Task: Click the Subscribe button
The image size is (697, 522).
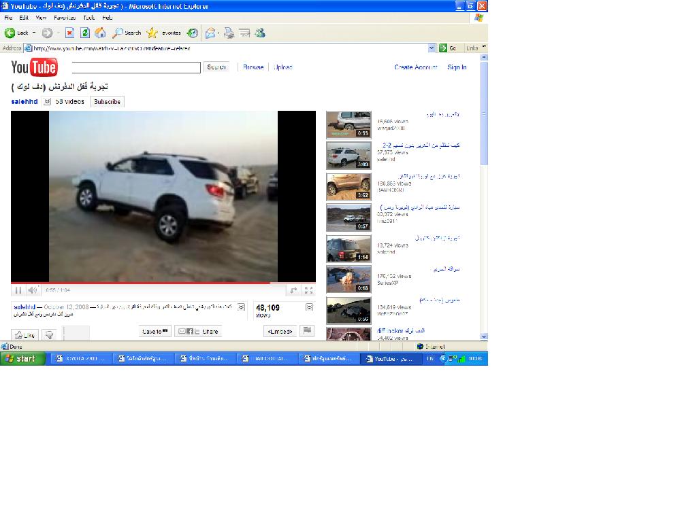Action: (x=107, y=102)
